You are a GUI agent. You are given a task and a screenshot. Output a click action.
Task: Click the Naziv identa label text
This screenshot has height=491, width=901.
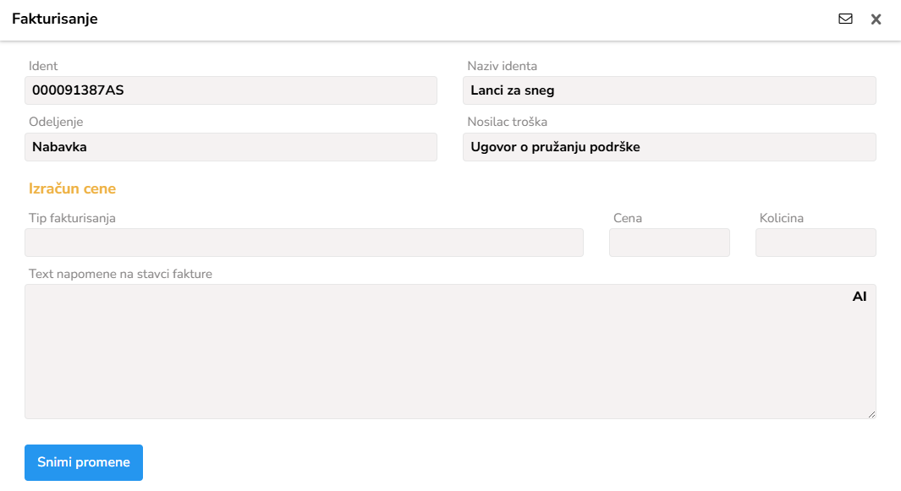click(503, 66)
